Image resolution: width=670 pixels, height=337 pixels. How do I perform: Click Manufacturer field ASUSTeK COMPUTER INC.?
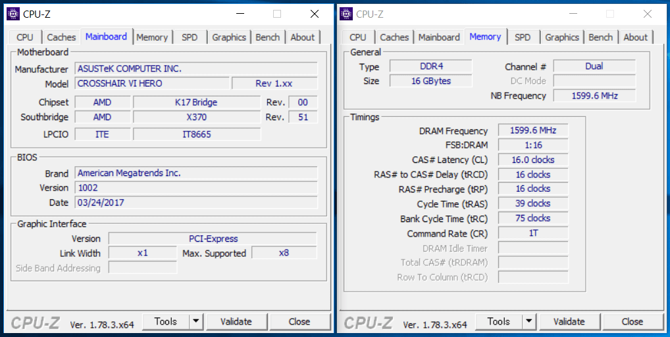(x=196, y=69)
